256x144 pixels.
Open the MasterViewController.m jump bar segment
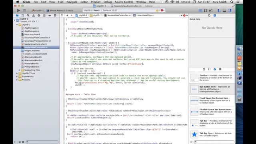(x=118, y=15)
